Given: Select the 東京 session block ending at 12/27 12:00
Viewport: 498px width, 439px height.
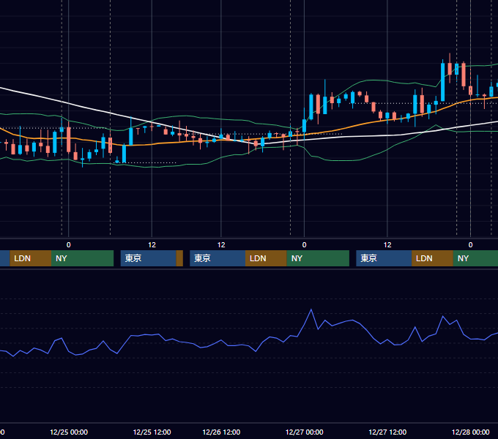Looking at the screenshot, I should [x=384, y=258].
